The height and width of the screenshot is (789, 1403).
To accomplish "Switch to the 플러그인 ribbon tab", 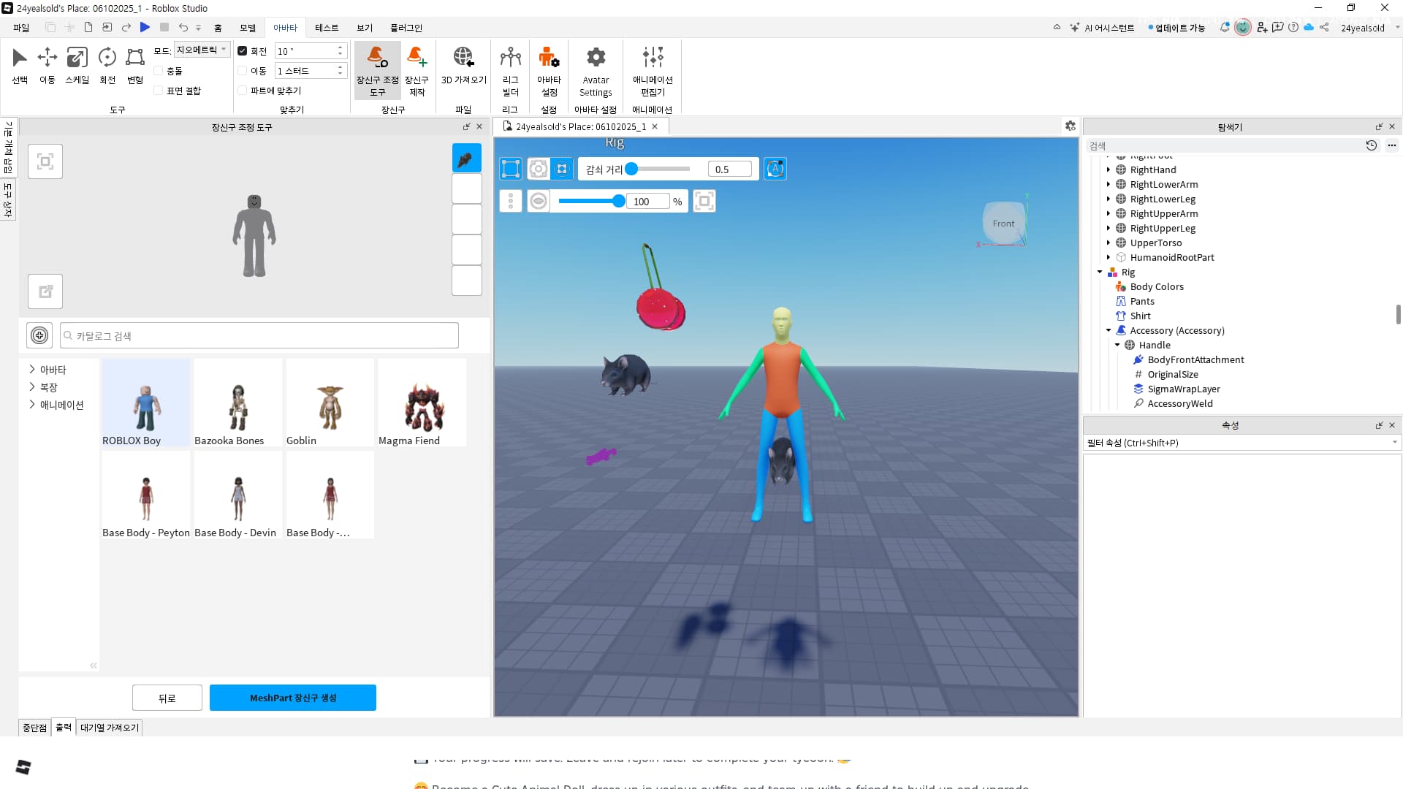I will (406, 28).
